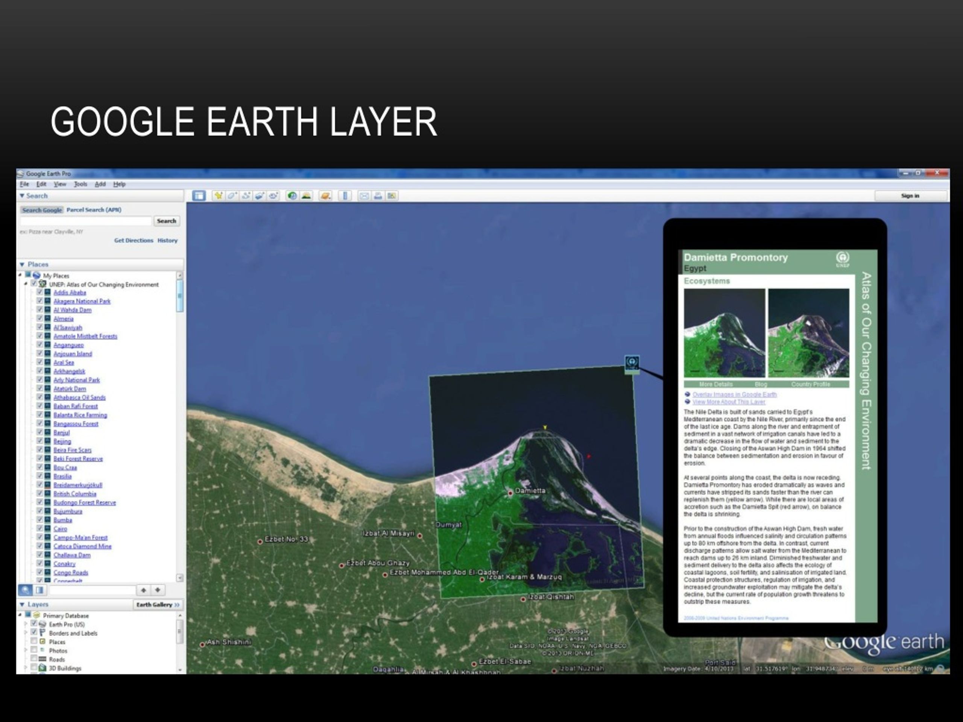This screenshot has height=722, width=963.
Task: Toggle sunlight across the landscape icon
Action: [306, 196]
